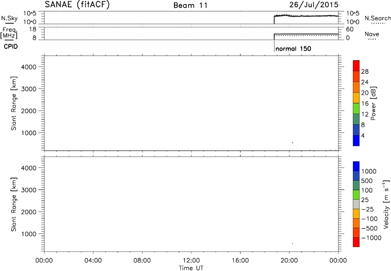This screenshot has width=391, height=271.
Task: Pick the orange 20–24 dB Power colorbar segment
Action: (x=356, y=87)
